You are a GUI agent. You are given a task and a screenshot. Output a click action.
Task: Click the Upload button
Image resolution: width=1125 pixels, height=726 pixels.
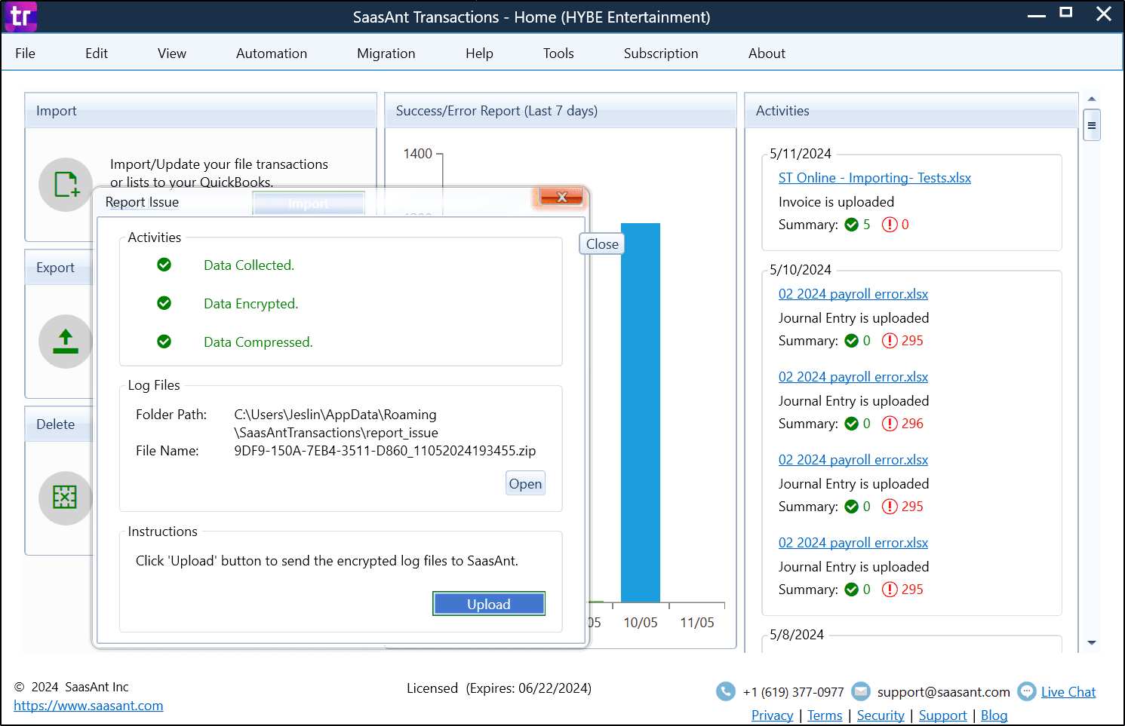tap(489, 604)
